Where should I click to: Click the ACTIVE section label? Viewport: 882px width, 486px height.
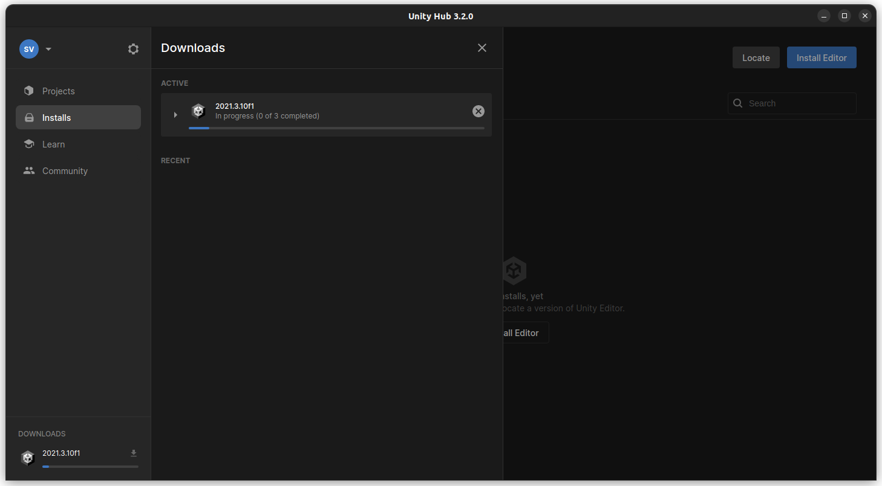coord(175,83)
